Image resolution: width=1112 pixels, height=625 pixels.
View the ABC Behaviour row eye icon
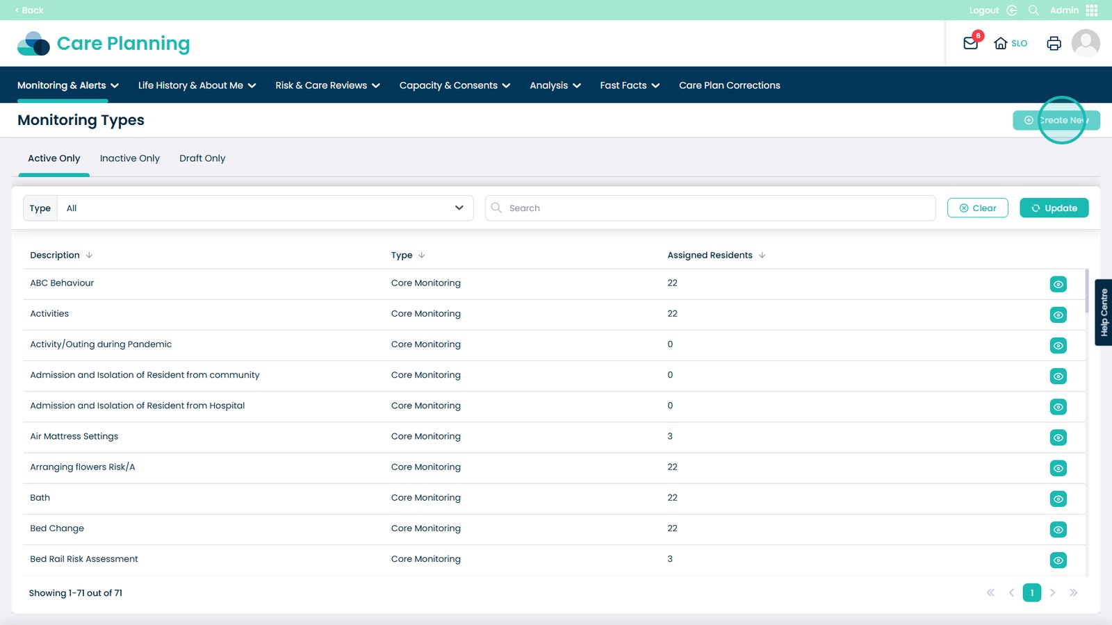[1058, 284]
